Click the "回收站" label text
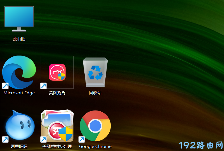The width and height of the screenshot is (224, 151). click(x=95, y=93)
